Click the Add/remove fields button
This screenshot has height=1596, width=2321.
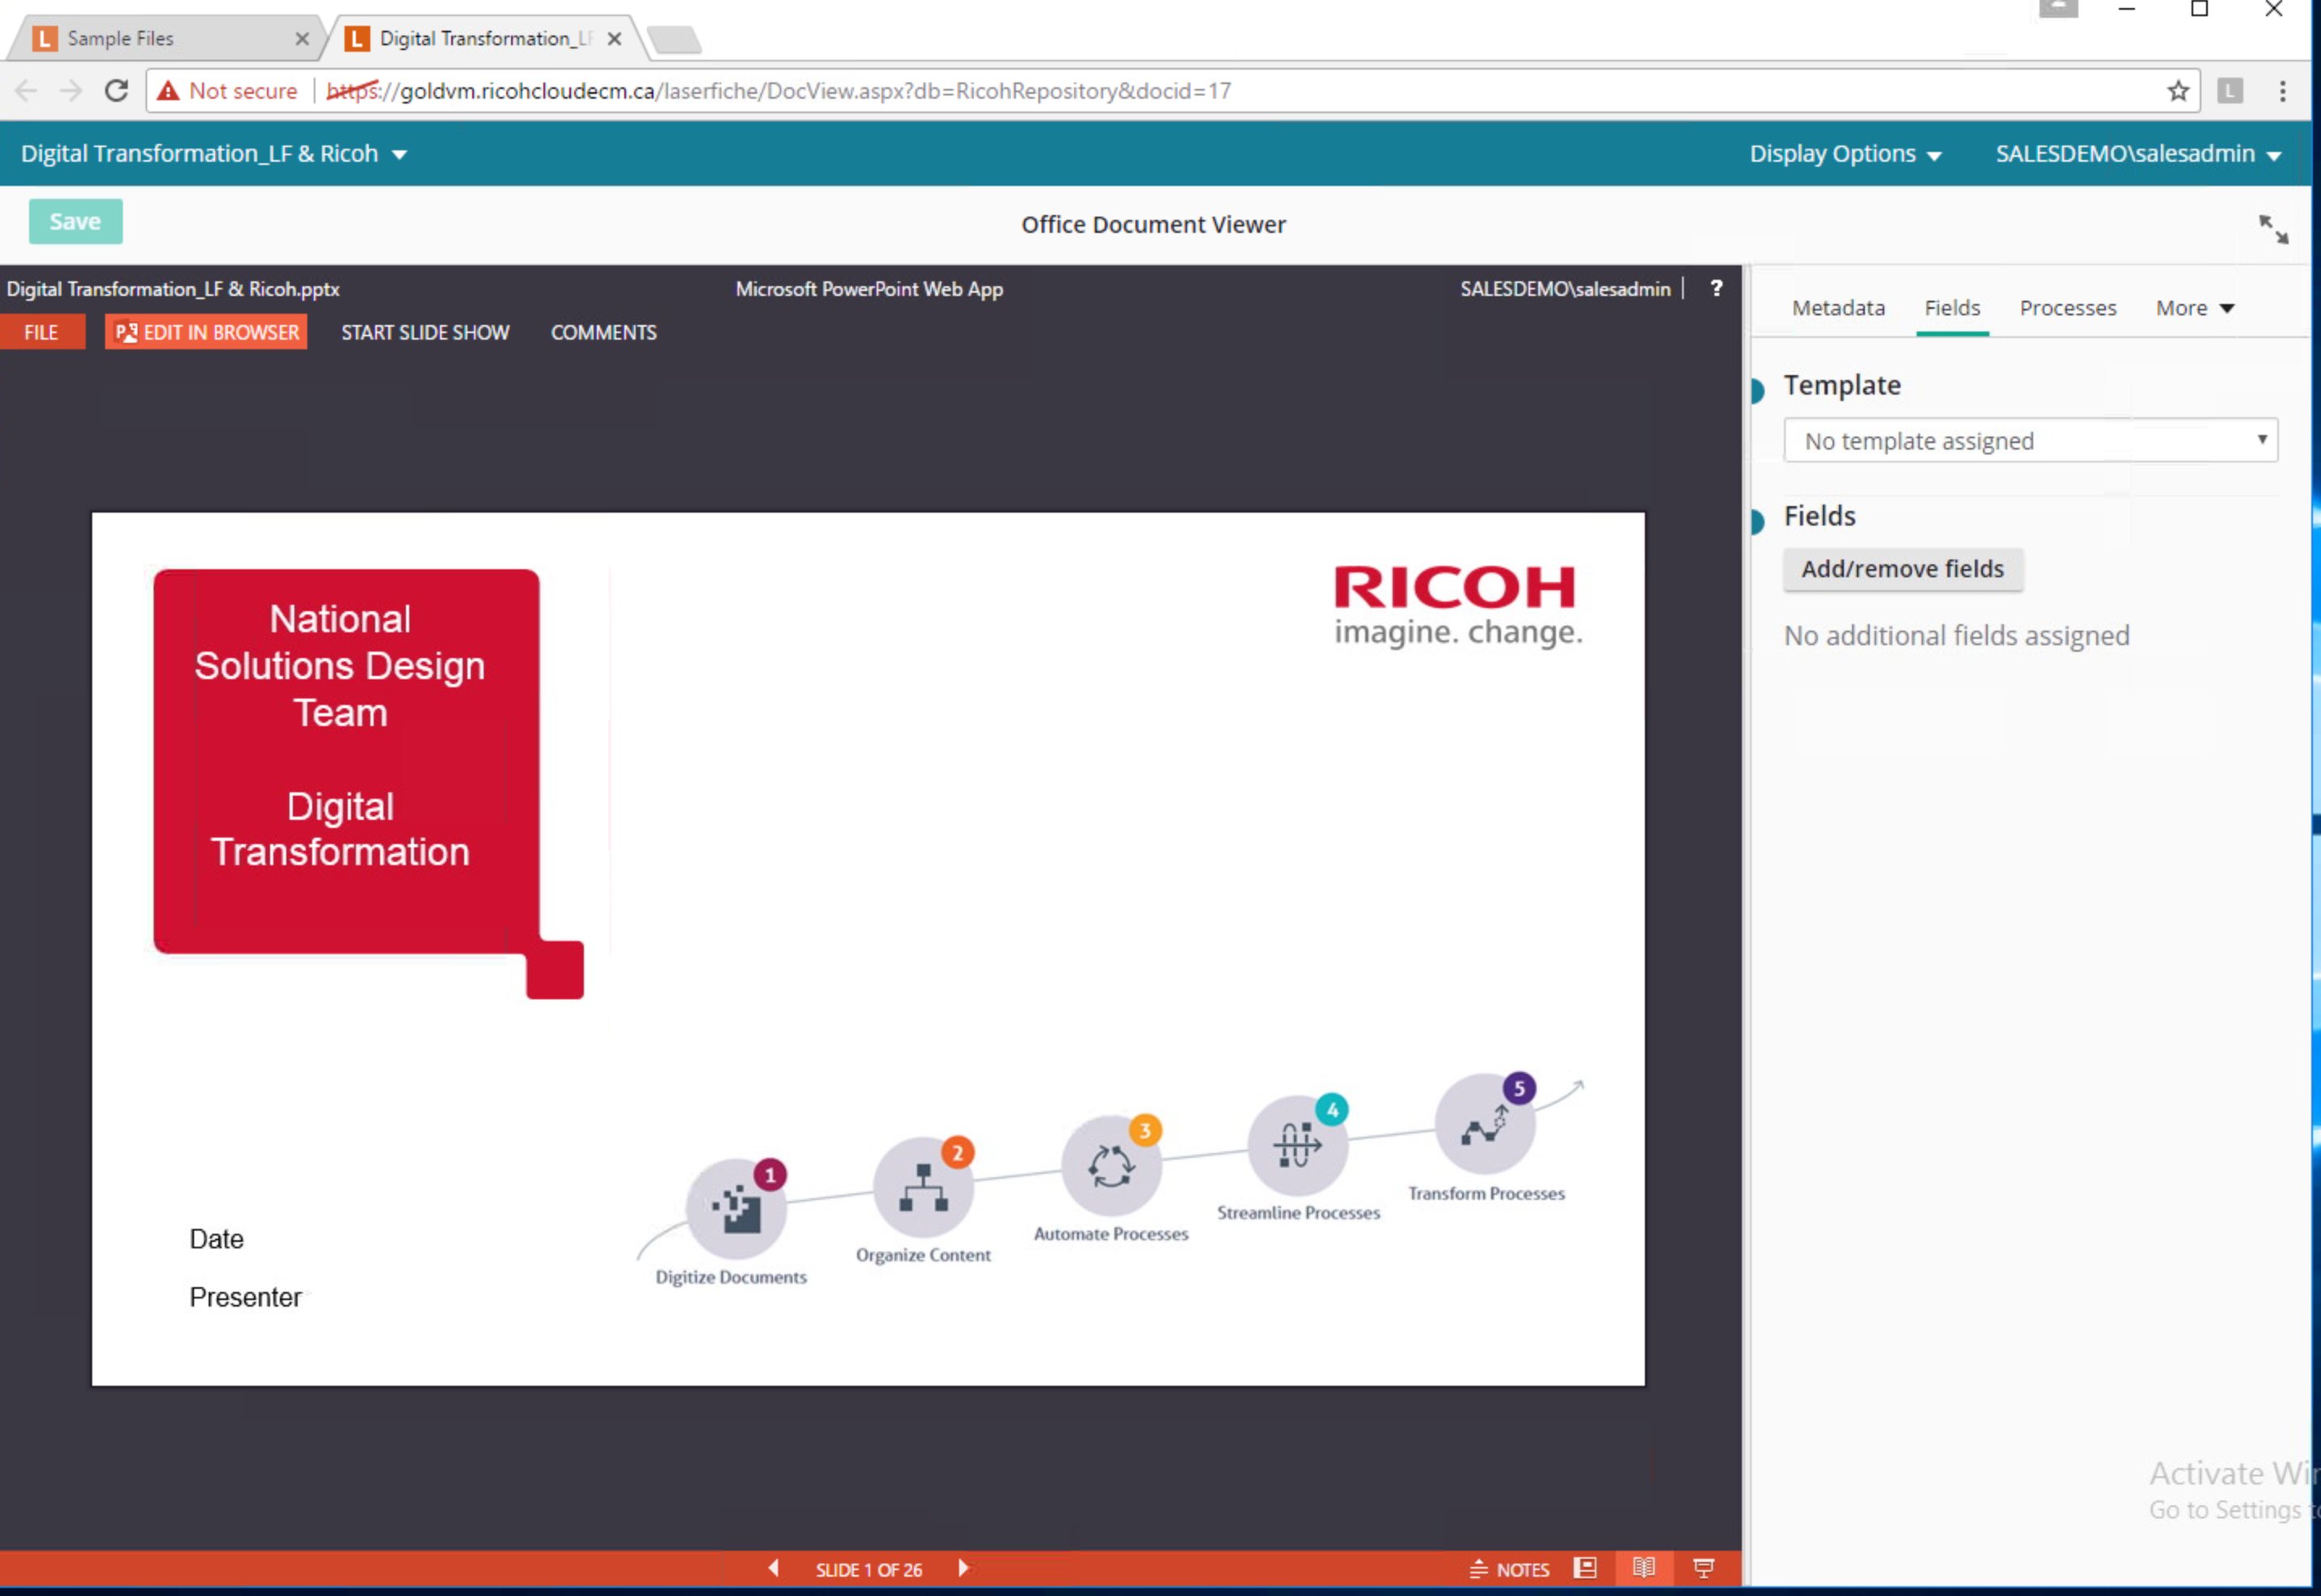(x=1902, y=569)
